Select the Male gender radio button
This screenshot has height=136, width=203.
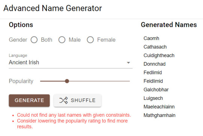pos(62,40)
